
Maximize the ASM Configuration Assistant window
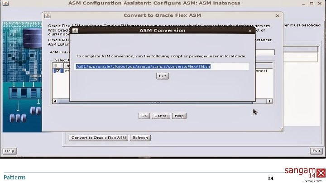(x=312, y=3)
